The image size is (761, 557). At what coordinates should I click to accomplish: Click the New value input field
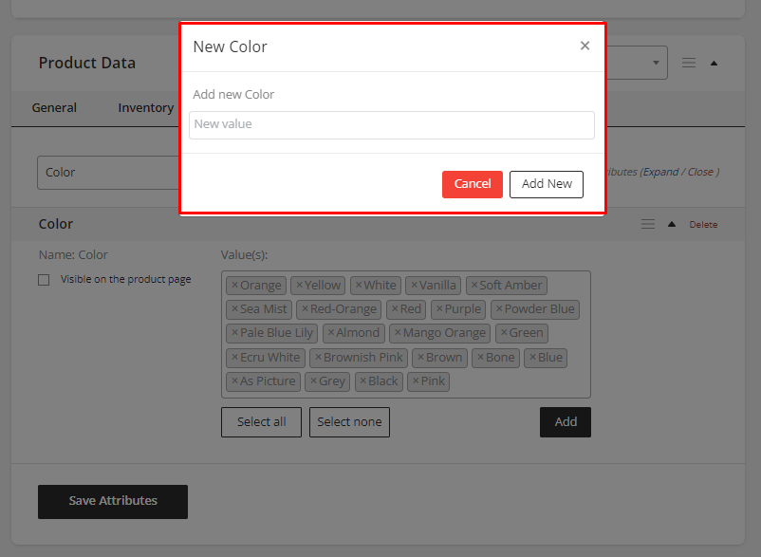coord(391,124)
